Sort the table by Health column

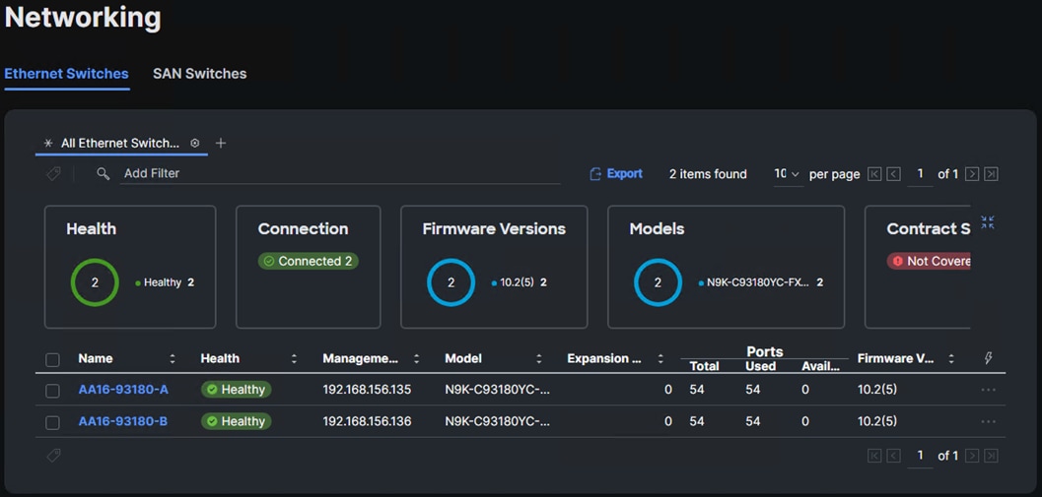click(294, 359)
